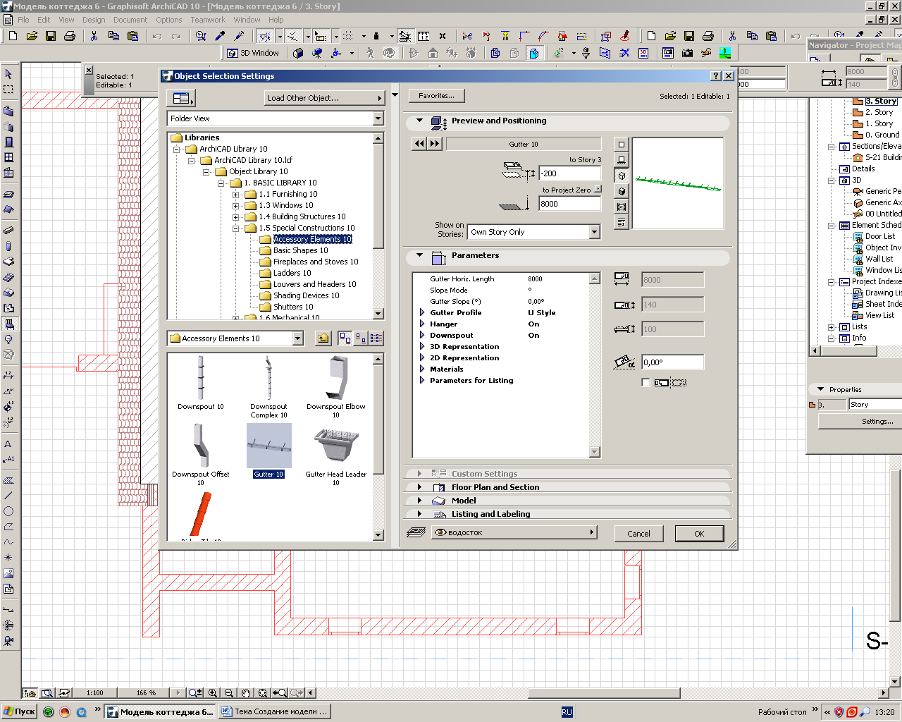
Task: Collapse the Preview and Positioning panel
Action: pos(420,121)
